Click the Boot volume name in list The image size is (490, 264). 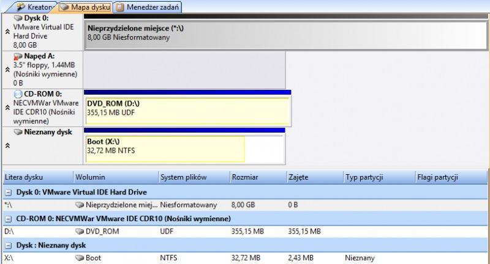pyautogui.click(x=93, y=258)
